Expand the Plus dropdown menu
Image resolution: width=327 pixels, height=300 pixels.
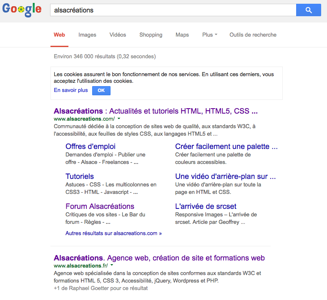pos(210,35)
